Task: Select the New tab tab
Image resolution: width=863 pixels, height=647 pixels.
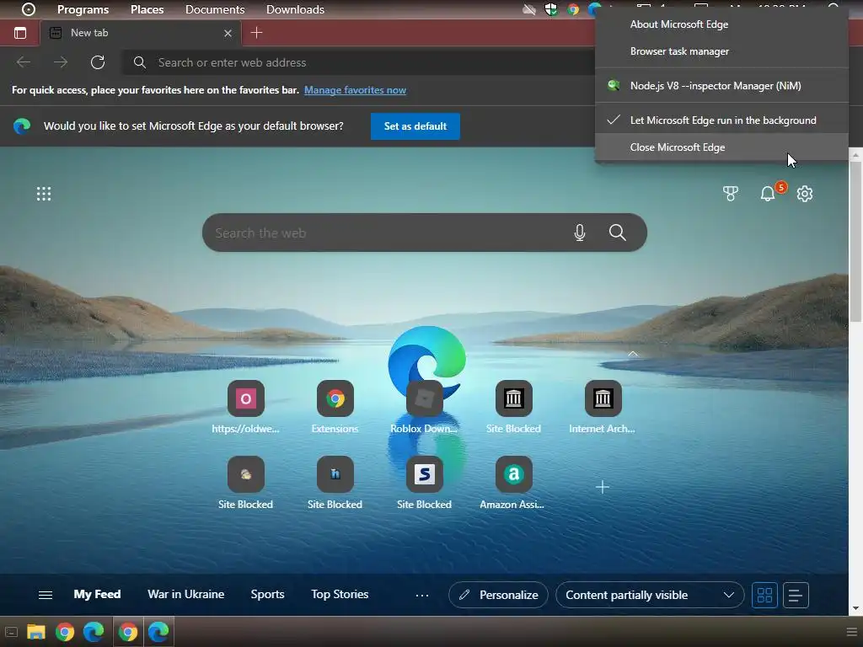Action: [x=141, y=33]
